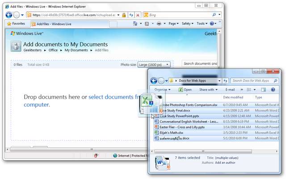Open the Favorites star button

pos(16,24)
